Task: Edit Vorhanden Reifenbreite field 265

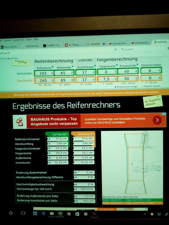Action: 44,73
